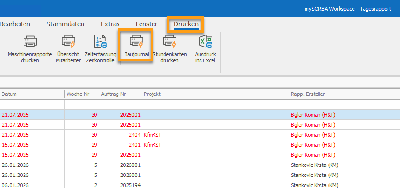Click order number 2401
This screenshot has width=400, height=188.
(135, 145)
